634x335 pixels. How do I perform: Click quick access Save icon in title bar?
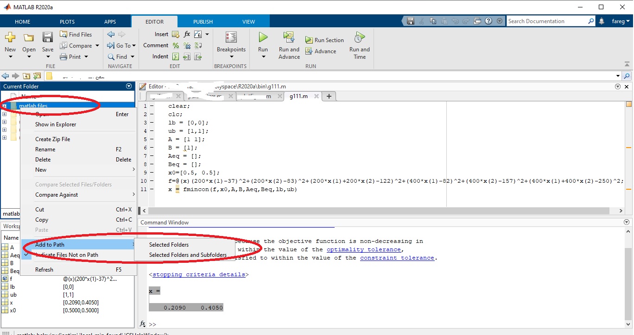coord(411,21)
